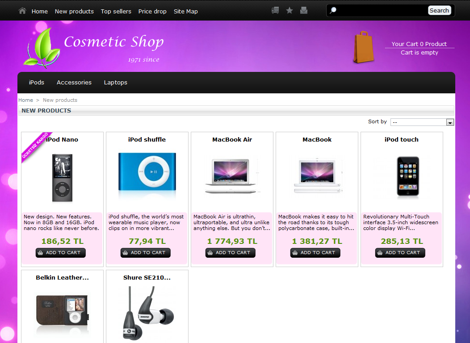
Task: Click the New products breadcrumb text
Action: [60, 100]
